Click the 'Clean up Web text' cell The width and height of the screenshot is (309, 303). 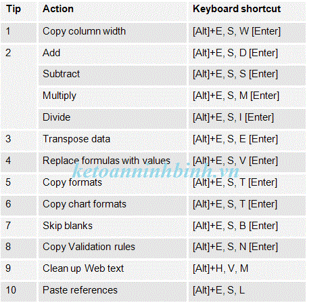pyautogui.click(x=112, y=270)
